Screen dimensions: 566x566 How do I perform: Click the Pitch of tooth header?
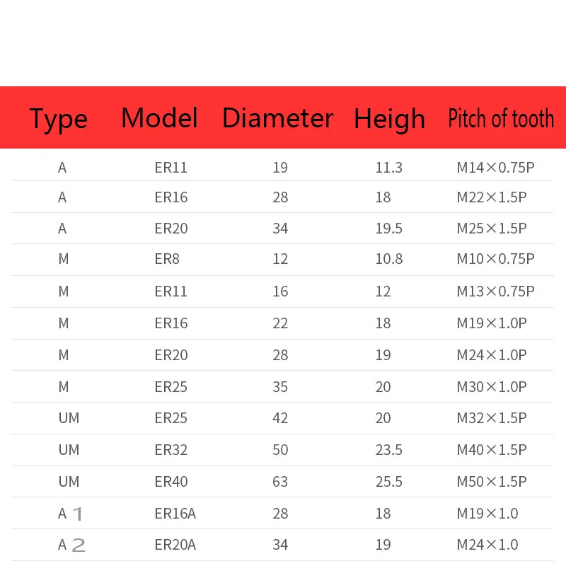click(x=501, y=118)
